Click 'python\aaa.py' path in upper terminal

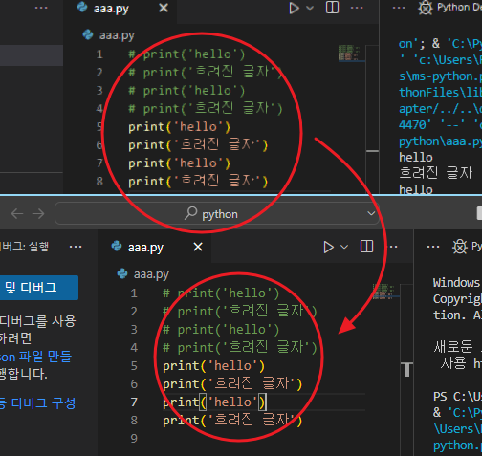click(x=441, y=141)
